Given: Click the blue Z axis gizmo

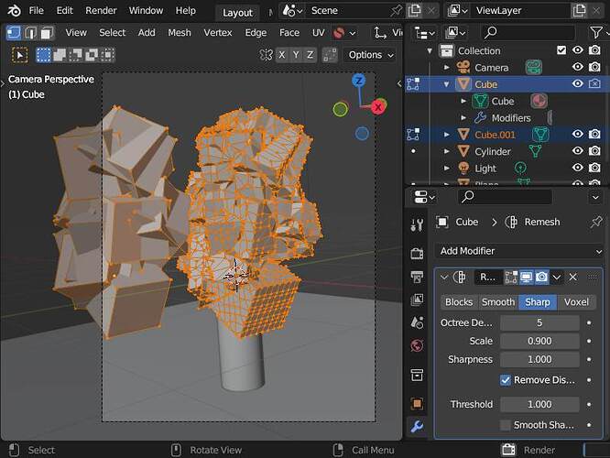Looking at the screenshot, I should [359, 81].
